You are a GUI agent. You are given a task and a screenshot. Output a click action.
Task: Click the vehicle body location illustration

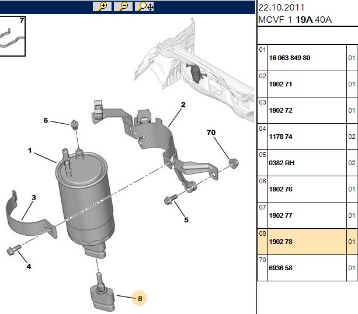[194, 70]
